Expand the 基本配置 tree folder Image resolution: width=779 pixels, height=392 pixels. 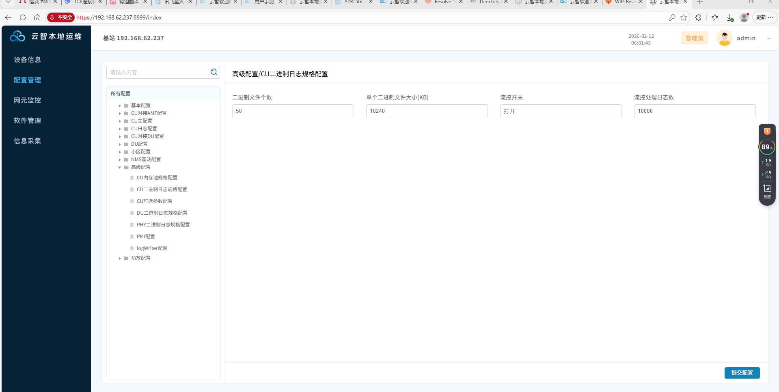pyautogui.click(x=120, y=106)
